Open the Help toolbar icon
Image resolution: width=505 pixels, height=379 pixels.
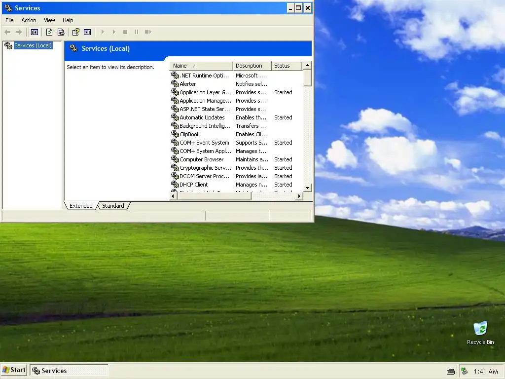75,32
